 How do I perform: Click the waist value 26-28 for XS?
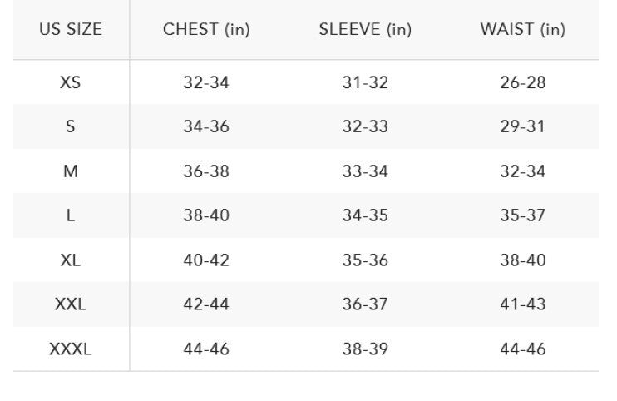(522, 82)
